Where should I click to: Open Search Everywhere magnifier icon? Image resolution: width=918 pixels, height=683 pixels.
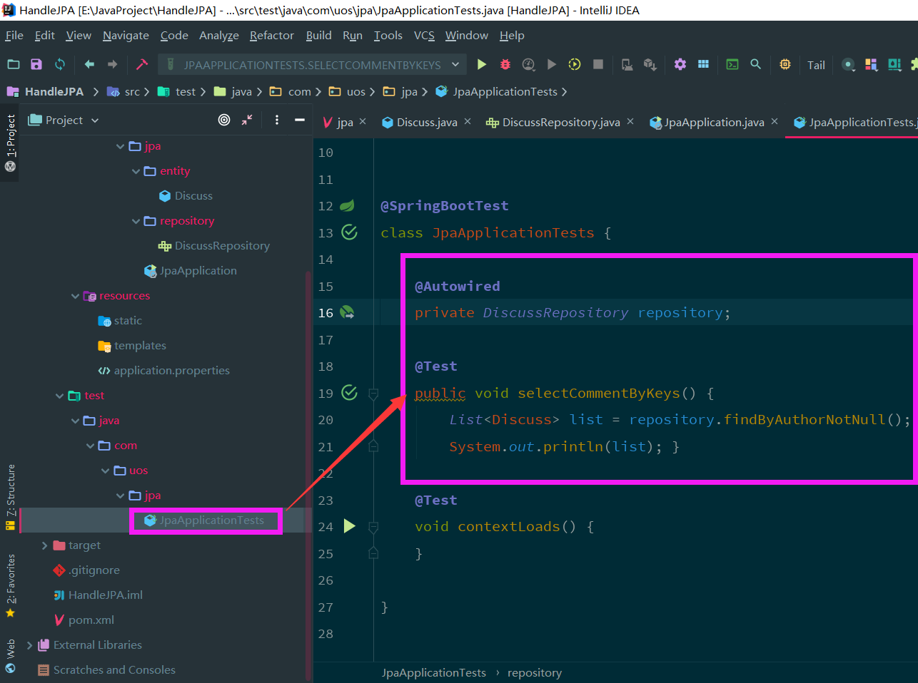755,65
